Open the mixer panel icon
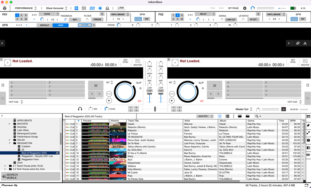 (x=93, y=8)
